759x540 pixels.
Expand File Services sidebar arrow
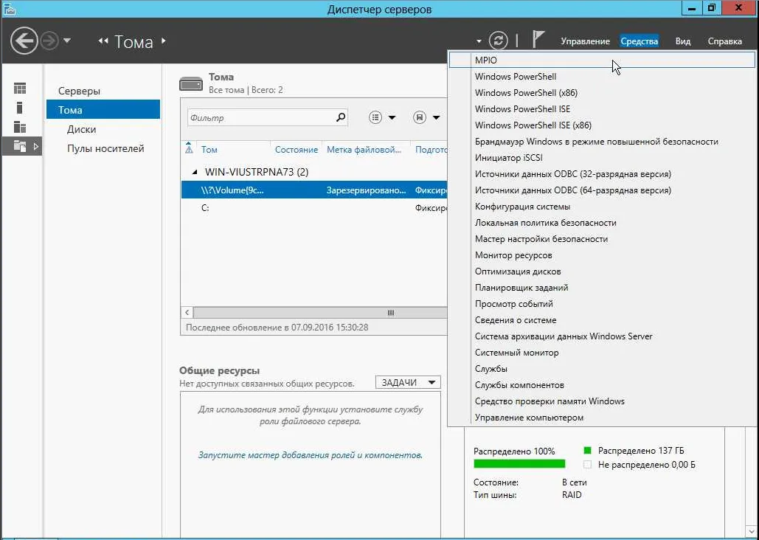coord(36,146)
